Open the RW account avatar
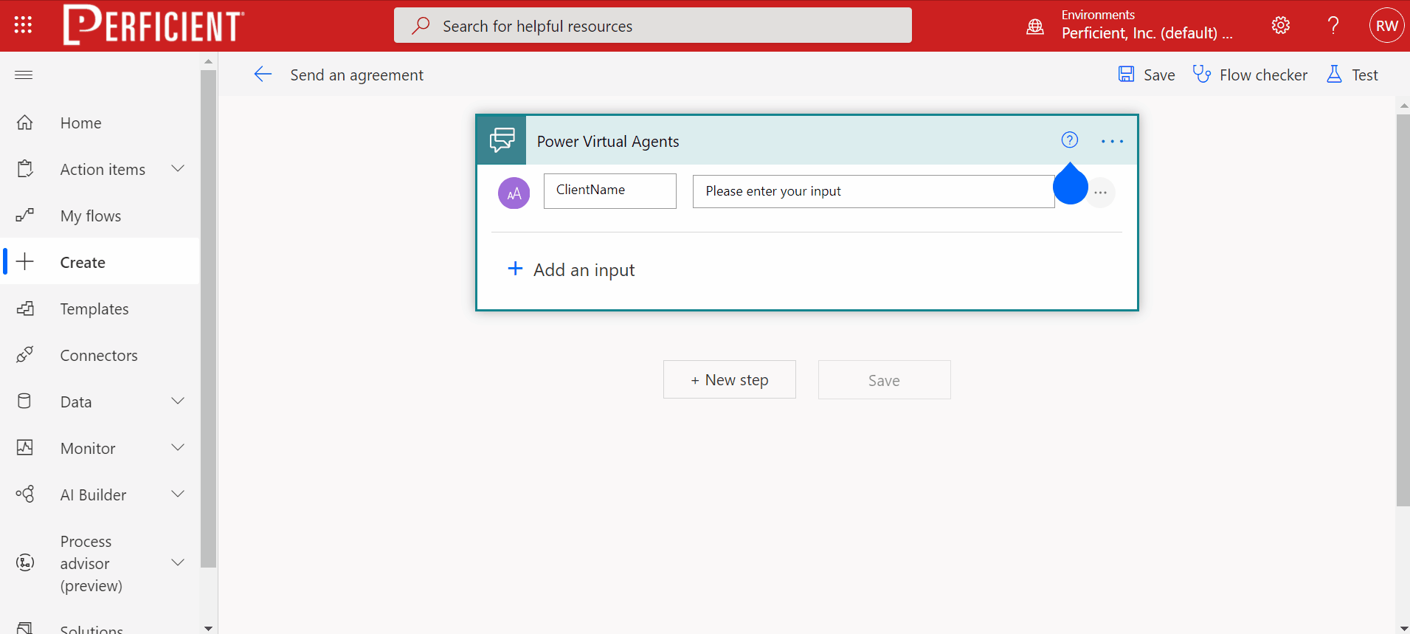 1386,26
